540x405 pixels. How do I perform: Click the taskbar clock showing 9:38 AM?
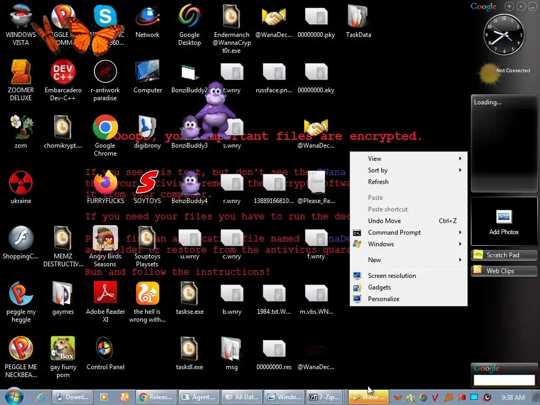coord(513,398)
